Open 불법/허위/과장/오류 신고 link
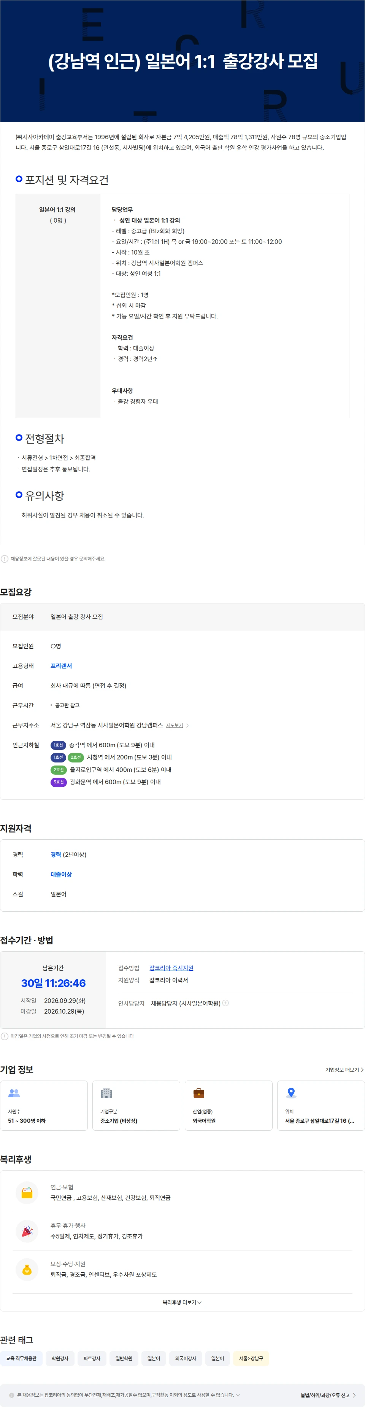Screen dimensions: 365x1407 (x=328, y=1395)
